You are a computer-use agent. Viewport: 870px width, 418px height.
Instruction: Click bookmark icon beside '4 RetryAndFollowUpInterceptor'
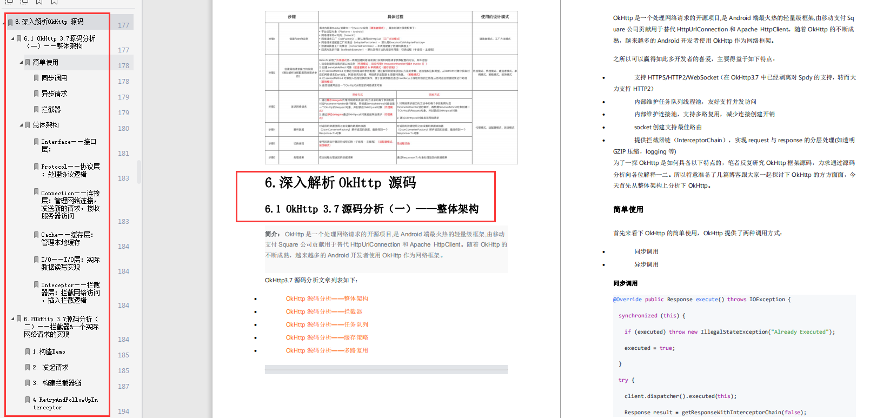pos(28,400)
